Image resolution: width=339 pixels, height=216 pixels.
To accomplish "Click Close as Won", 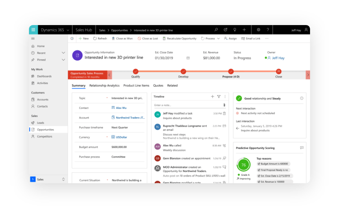I will (122, 39).
